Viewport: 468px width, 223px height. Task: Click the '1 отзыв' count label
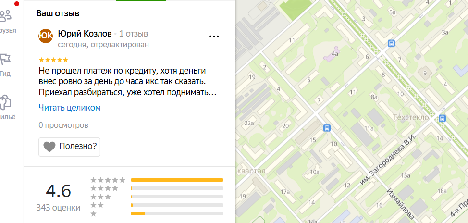click(134, 34)
